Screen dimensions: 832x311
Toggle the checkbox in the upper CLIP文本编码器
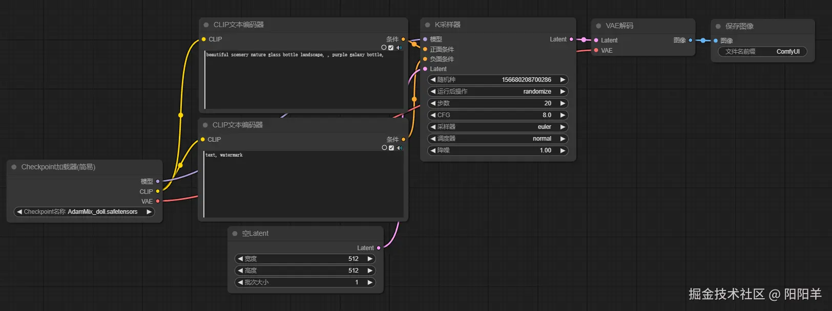391,48
